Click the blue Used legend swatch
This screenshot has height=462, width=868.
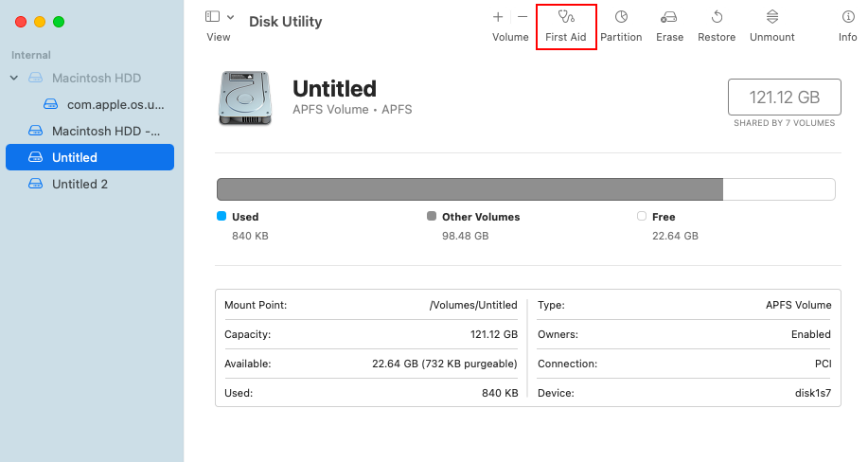221,216
